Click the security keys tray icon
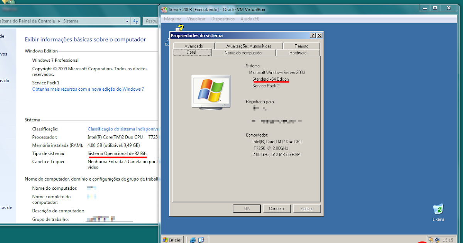This screenshot has height=243, width=463. tap(431, 240)
